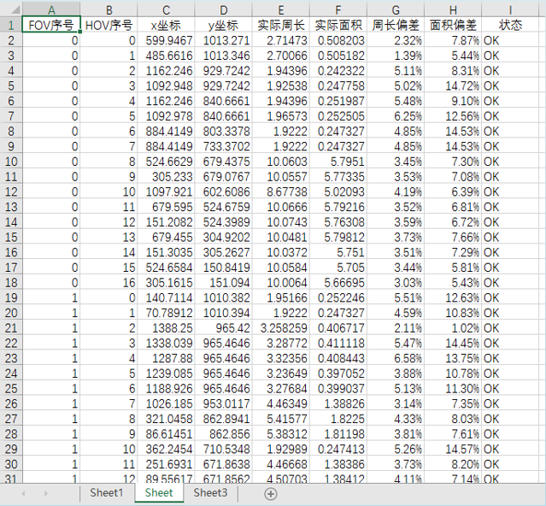Click cell 'HOV序号'
This screenshot has width=546, height=506.
109,25
